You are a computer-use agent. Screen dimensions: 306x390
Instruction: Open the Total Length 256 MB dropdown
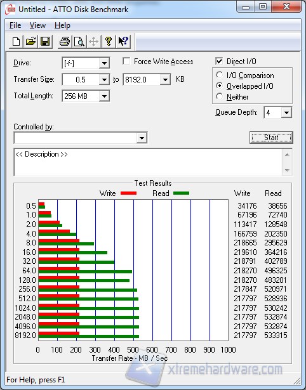coord(104,96)
